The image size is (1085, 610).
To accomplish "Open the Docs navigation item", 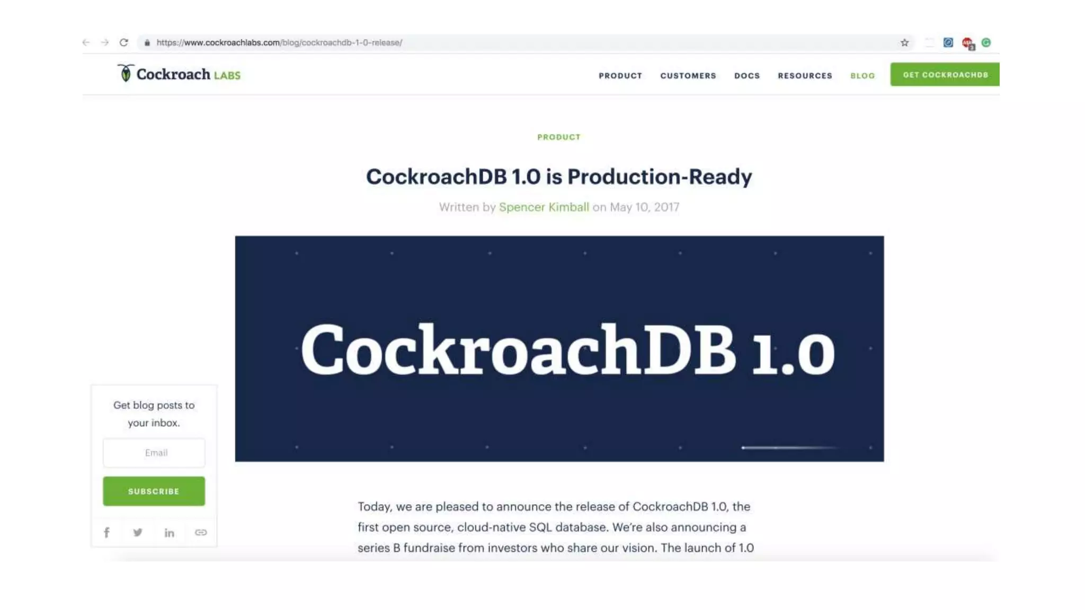I will click(747, 76).
